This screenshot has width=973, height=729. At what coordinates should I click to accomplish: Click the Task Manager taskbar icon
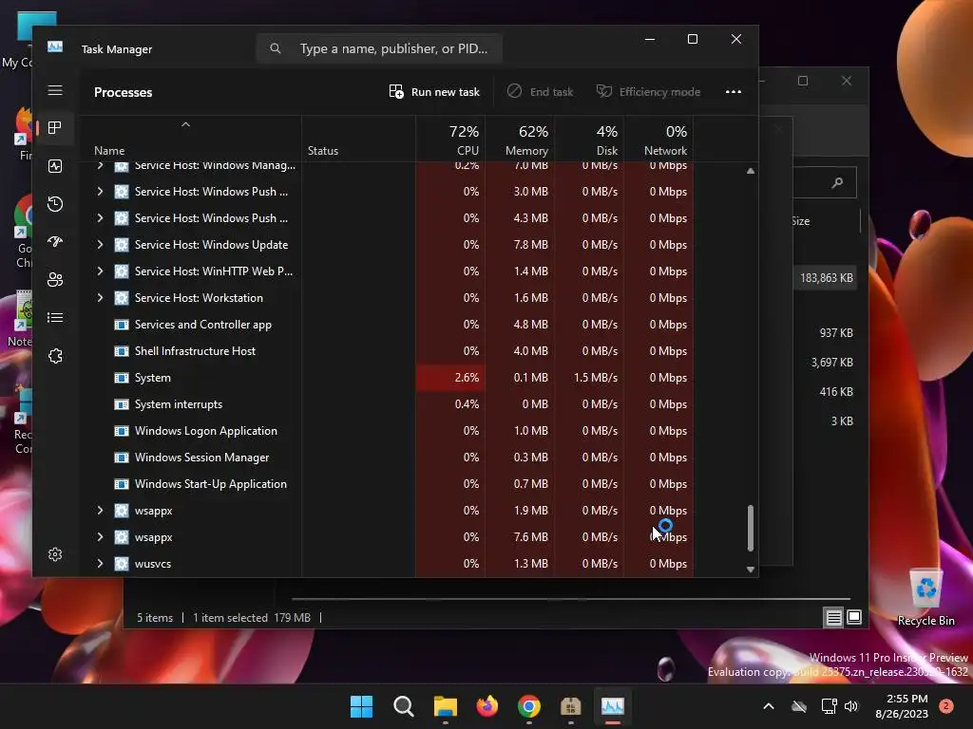tap(613, 706)
